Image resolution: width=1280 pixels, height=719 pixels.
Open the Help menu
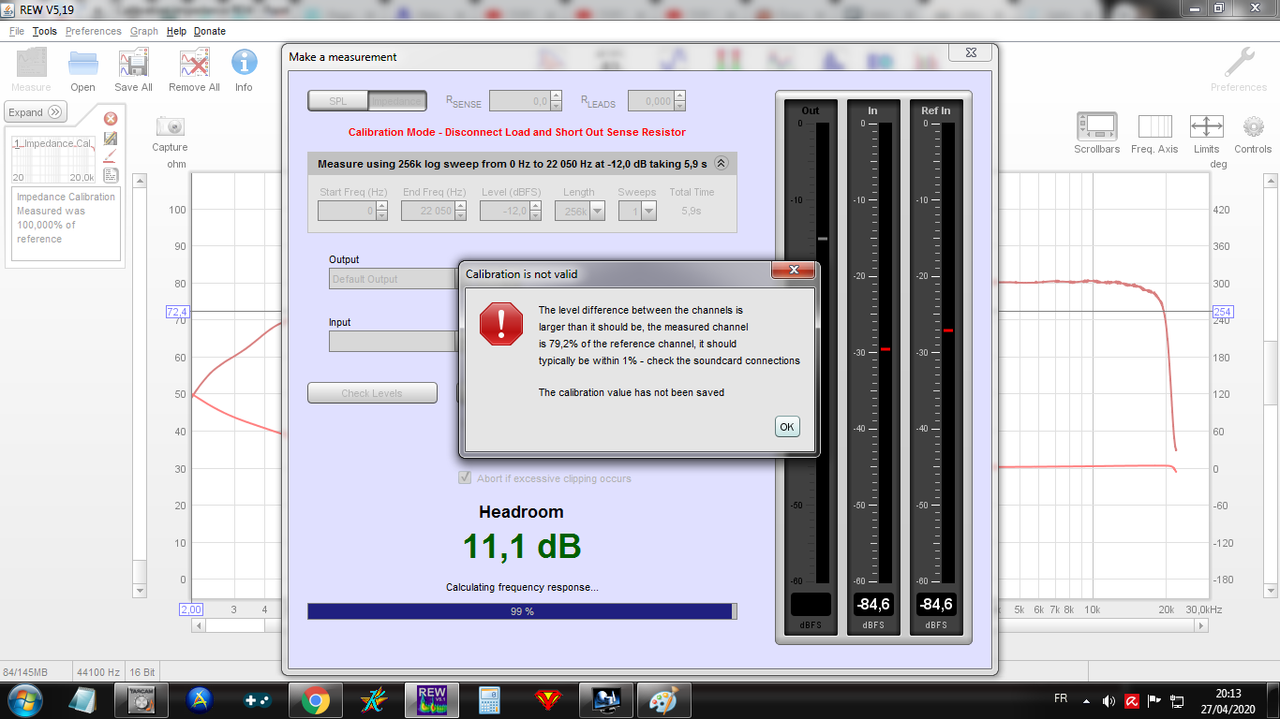pos(176,31)
